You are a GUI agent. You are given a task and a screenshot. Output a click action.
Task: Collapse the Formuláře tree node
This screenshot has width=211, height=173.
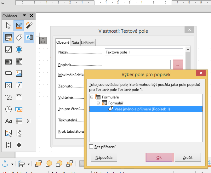92,97
